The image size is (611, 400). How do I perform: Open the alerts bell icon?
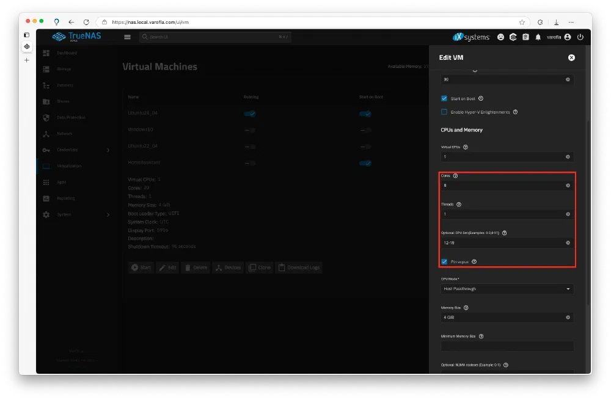(538, 37)
